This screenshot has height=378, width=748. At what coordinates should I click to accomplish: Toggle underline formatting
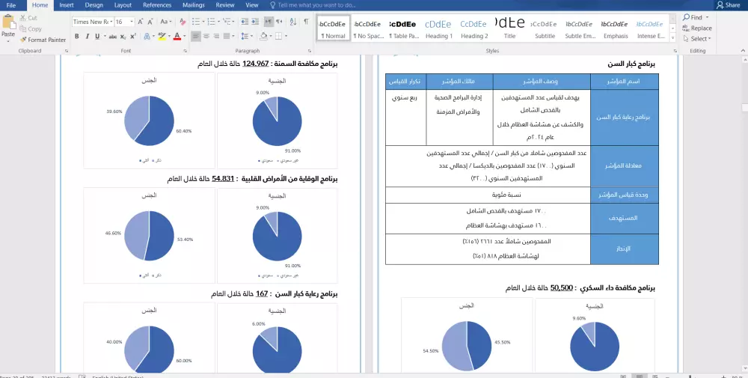click(97, 36)
